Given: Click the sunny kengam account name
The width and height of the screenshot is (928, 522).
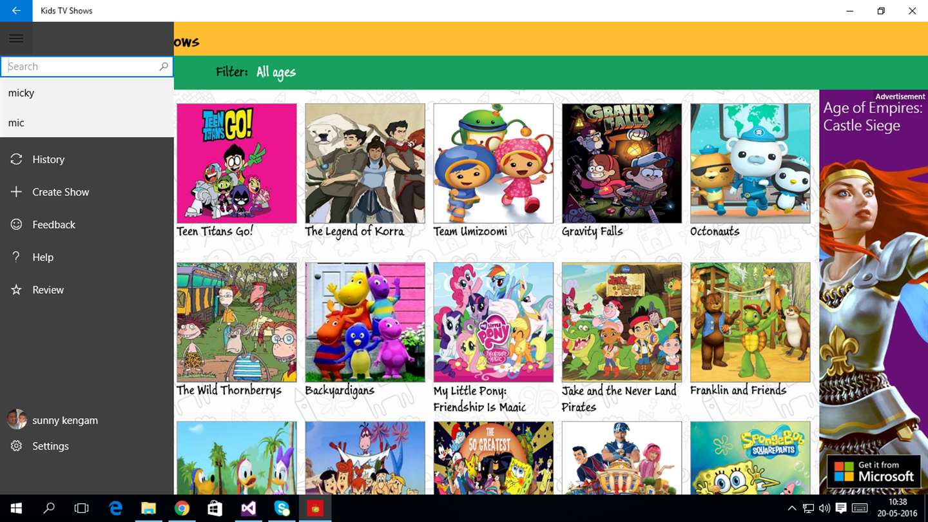Looking at the screenshot, I should tap(65, 420).
